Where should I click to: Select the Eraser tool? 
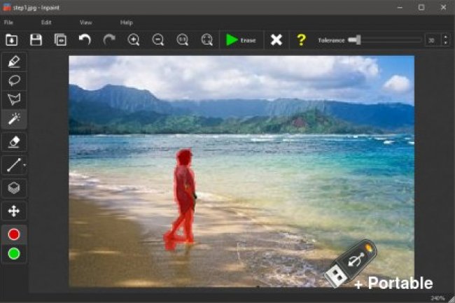[14, 142]
